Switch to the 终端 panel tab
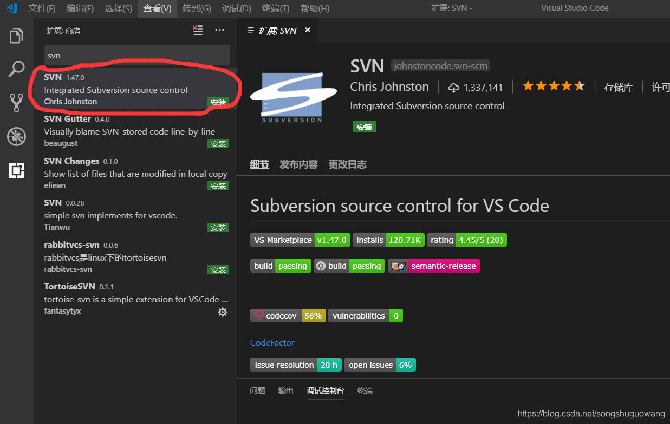The image size is (670, 424). pyautogui.click(x=365, y=390)
